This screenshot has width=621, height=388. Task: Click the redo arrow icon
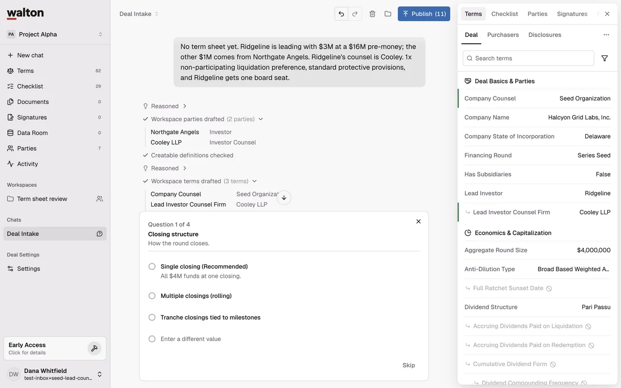click(x=355, y=14)
